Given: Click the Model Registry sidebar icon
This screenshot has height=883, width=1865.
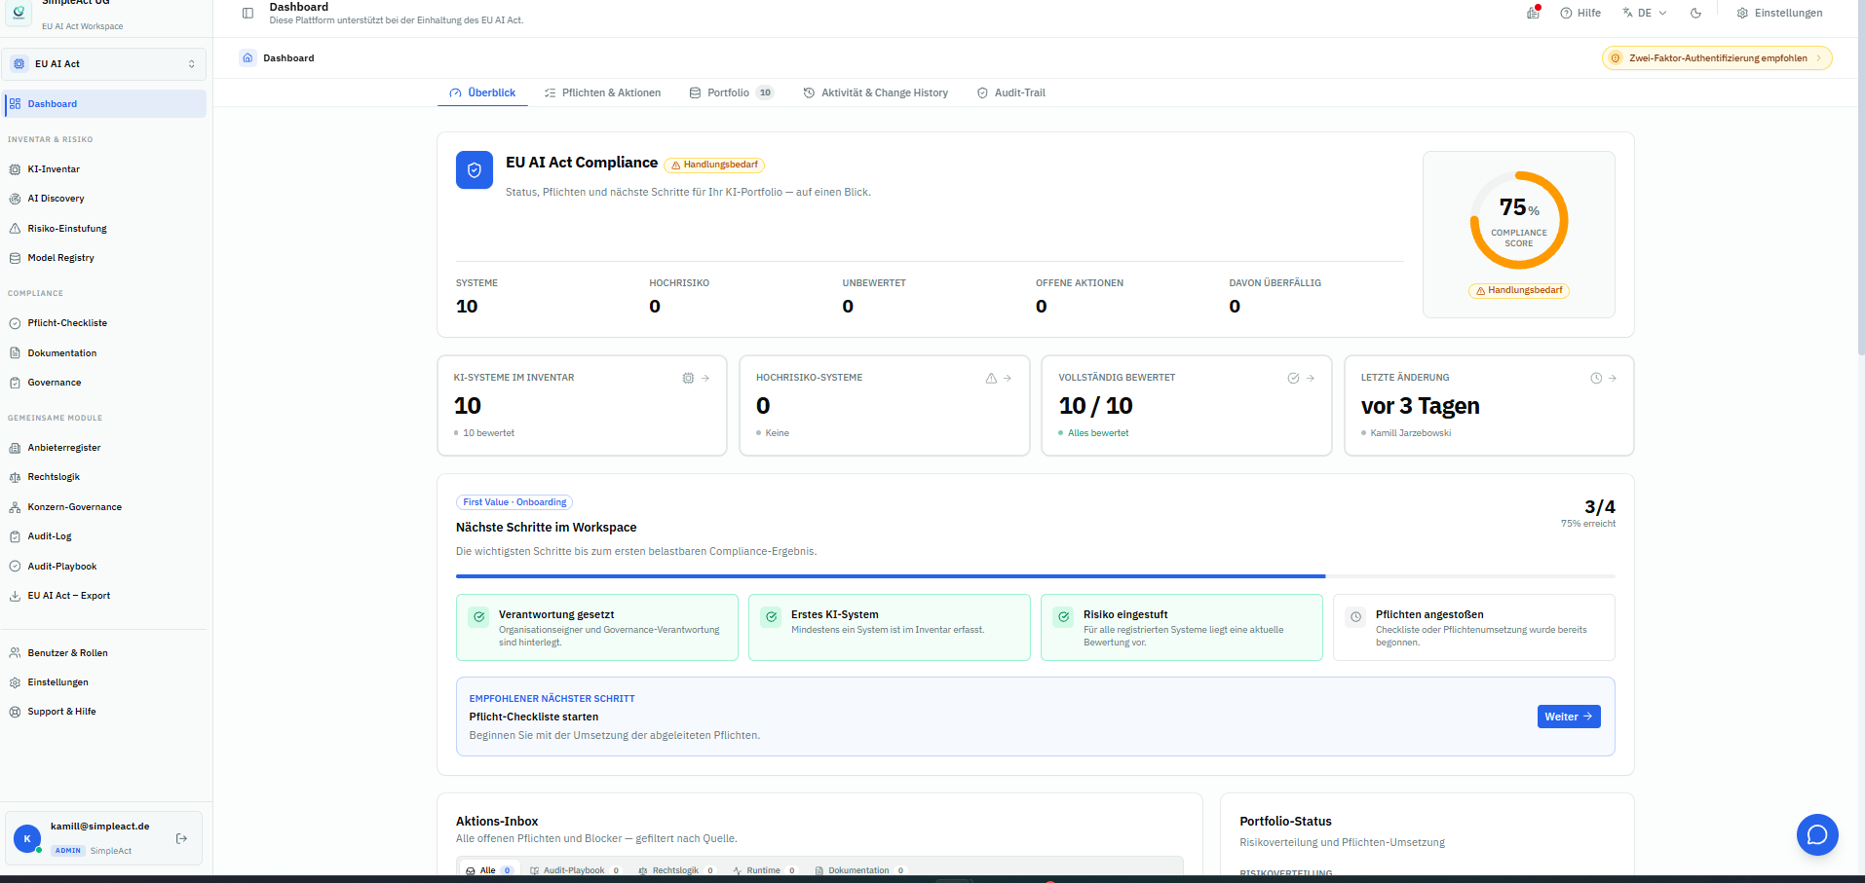Looking at the screenshot, I should 15,258.
